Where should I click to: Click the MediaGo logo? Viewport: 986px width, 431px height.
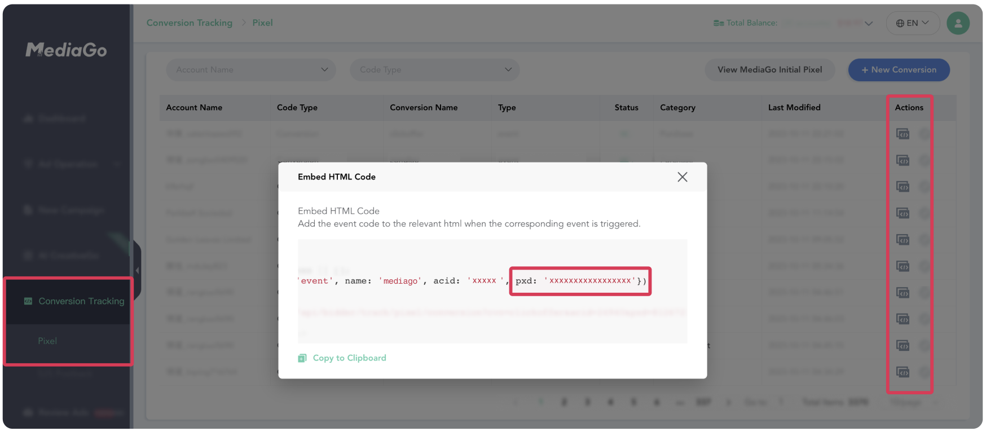click(x=65, y=50)
